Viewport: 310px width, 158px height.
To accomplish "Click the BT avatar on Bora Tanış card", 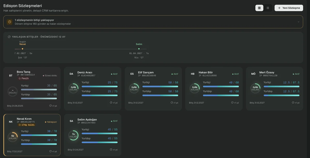I will pyautogui.click(x=11, y=76).
